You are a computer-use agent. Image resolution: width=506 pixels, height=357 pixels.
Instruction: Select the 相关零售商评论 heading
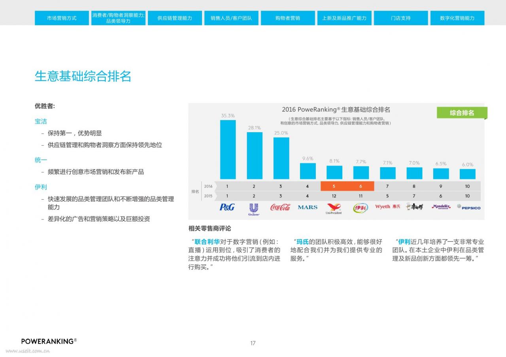210,228
